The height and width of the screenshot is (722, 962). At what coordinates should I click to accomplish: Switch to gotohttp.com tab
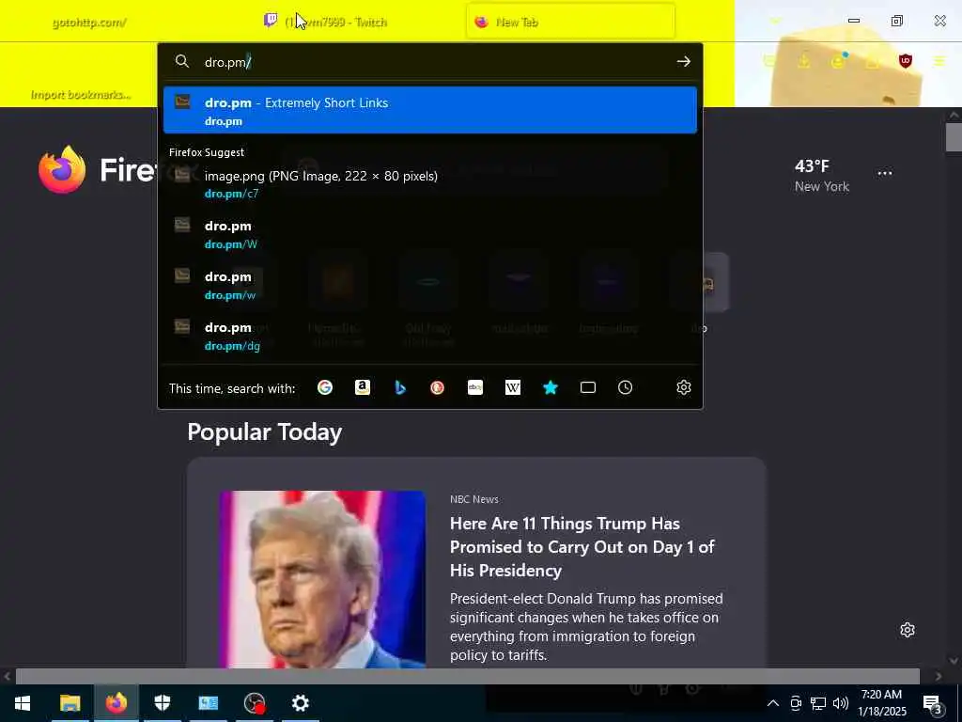click(89, 23)
